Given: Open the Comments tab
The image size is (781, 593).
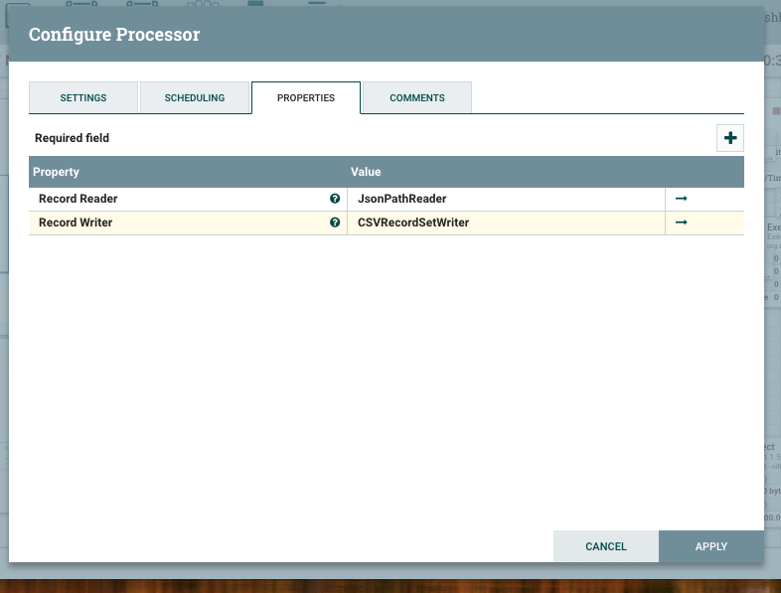Looking at the screenshot, I should click(417, 97).
